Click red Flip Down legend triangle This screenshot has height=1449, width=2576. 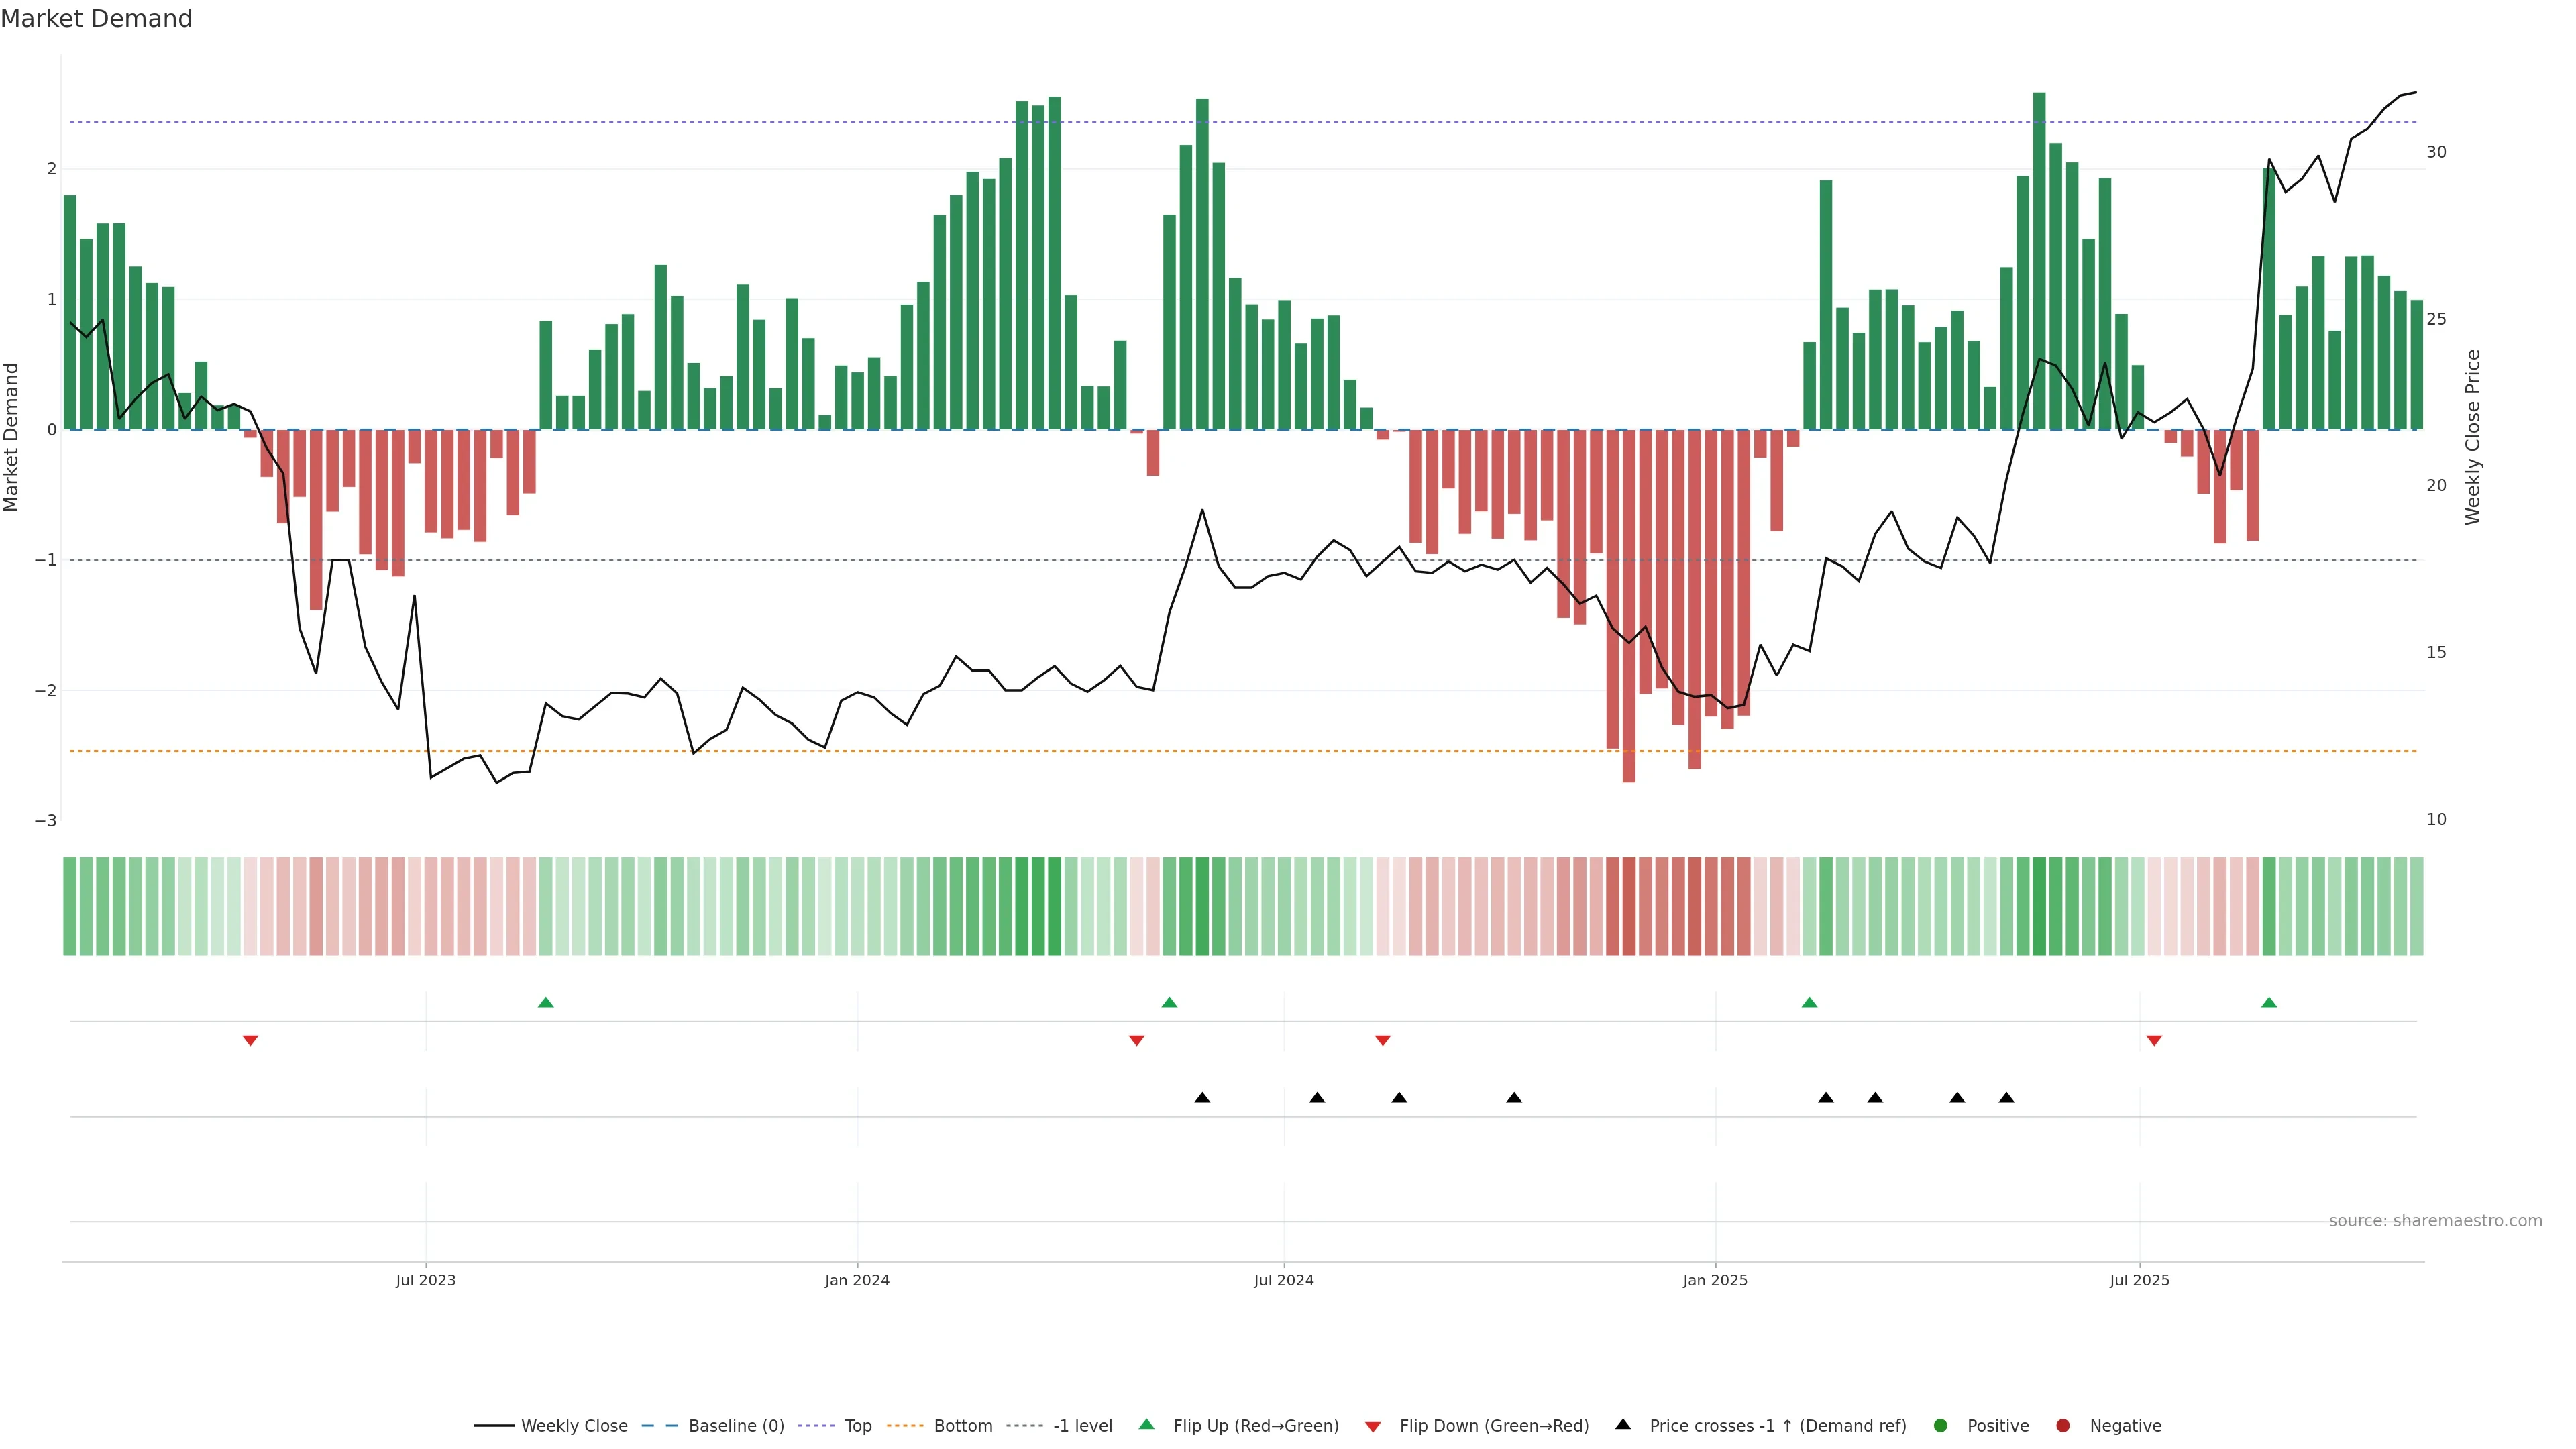tap(1373, 1427)
